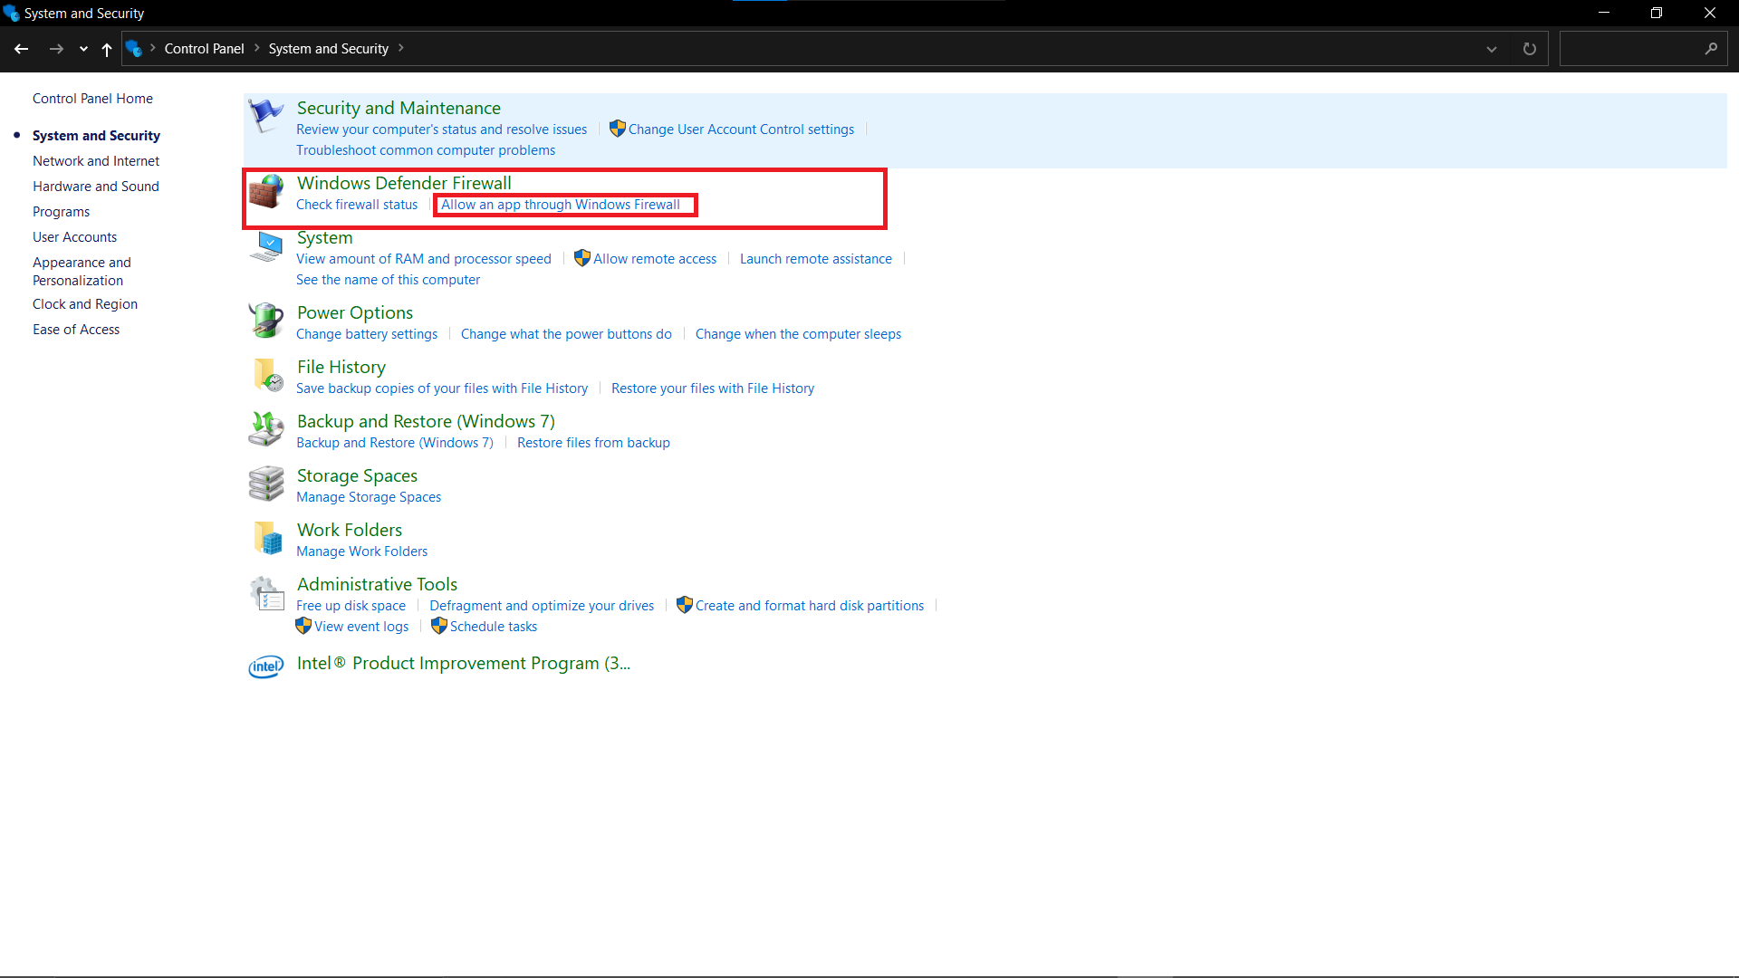This screenshot has width=1739, height=978.
Task: Open Allow an app through Windows Firewall
Action: (560, 205)
